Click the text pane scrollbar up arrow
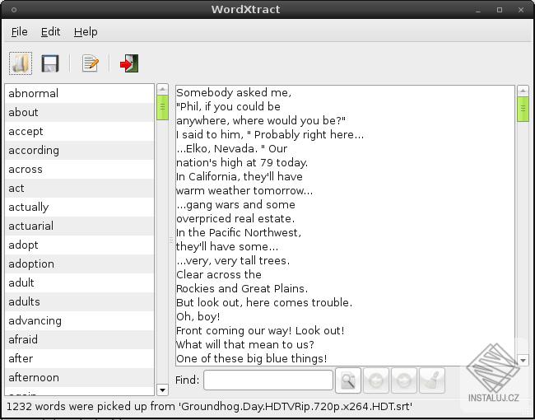The image size is (535, 420). [523, 91]
